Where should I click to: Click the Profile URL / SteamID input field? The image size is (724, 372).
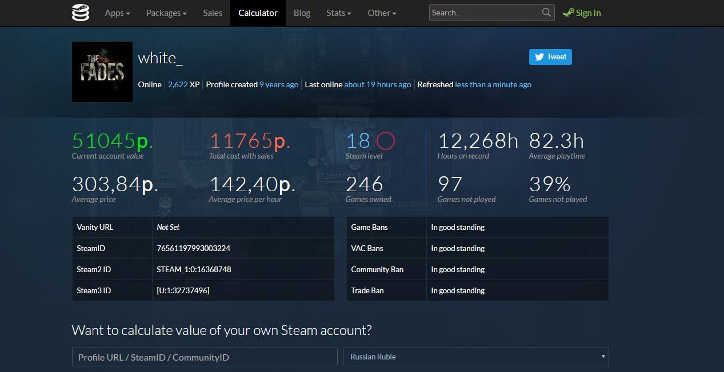click(x=205, y=357)
